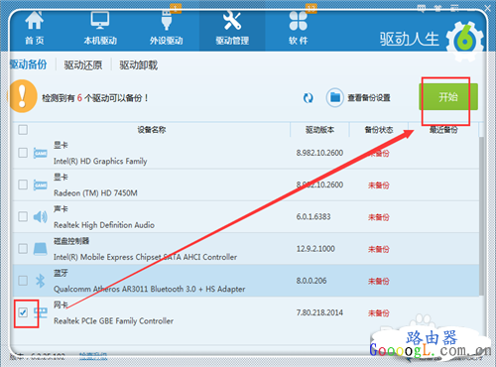Click version 12.9.2.1000 value
Viewport: 496px width, 367px height.
tap(315, 249)
